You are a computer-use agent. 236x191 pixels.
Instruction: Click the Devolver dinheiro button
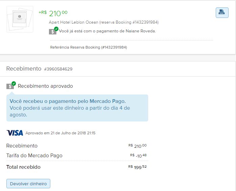coord(28,184)
